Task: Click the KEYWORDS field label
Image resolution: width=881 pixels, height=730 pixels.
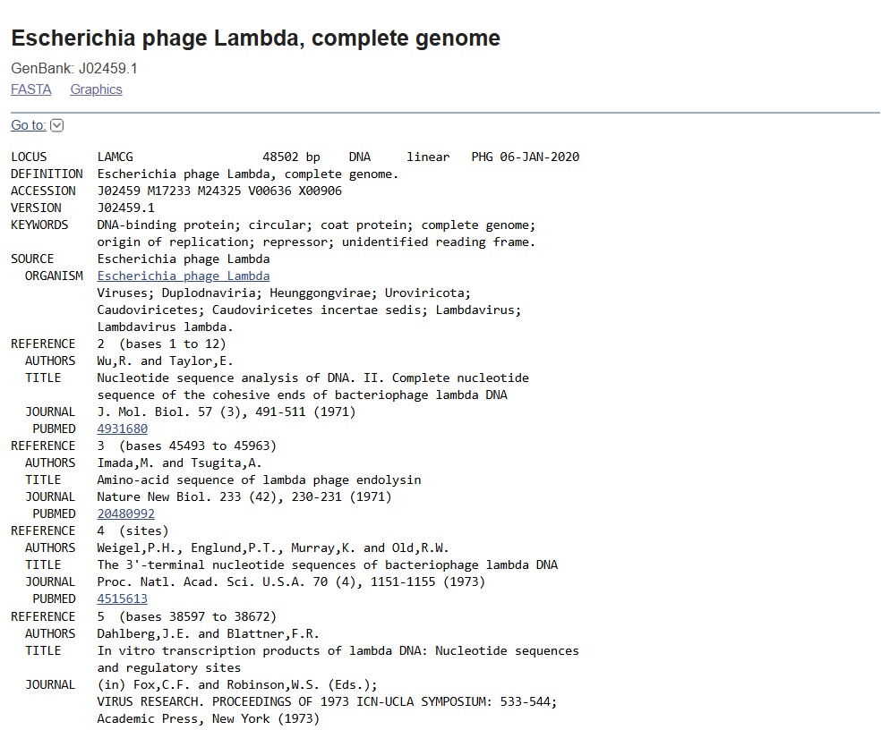Action: (39, 225)
